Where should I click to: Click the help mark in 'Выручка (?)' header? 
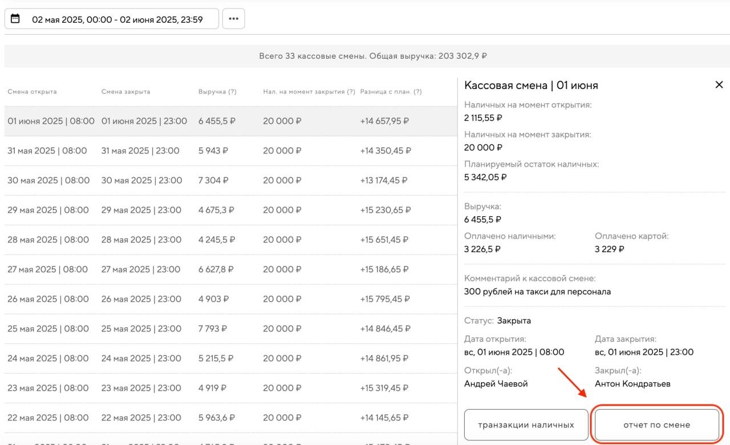tap(232, 92)
